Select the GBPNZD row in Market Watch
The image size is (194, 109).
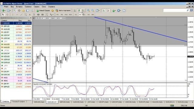coord(16,87)
